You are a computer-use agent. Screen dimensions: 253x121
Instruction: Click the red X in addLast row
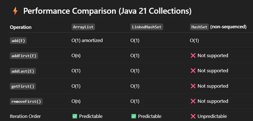[193, 71]
